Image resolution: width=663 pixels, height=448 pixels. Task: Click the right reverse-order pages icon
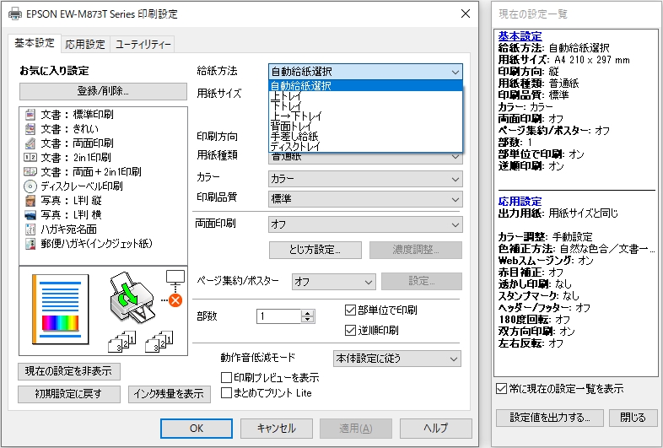159,342
